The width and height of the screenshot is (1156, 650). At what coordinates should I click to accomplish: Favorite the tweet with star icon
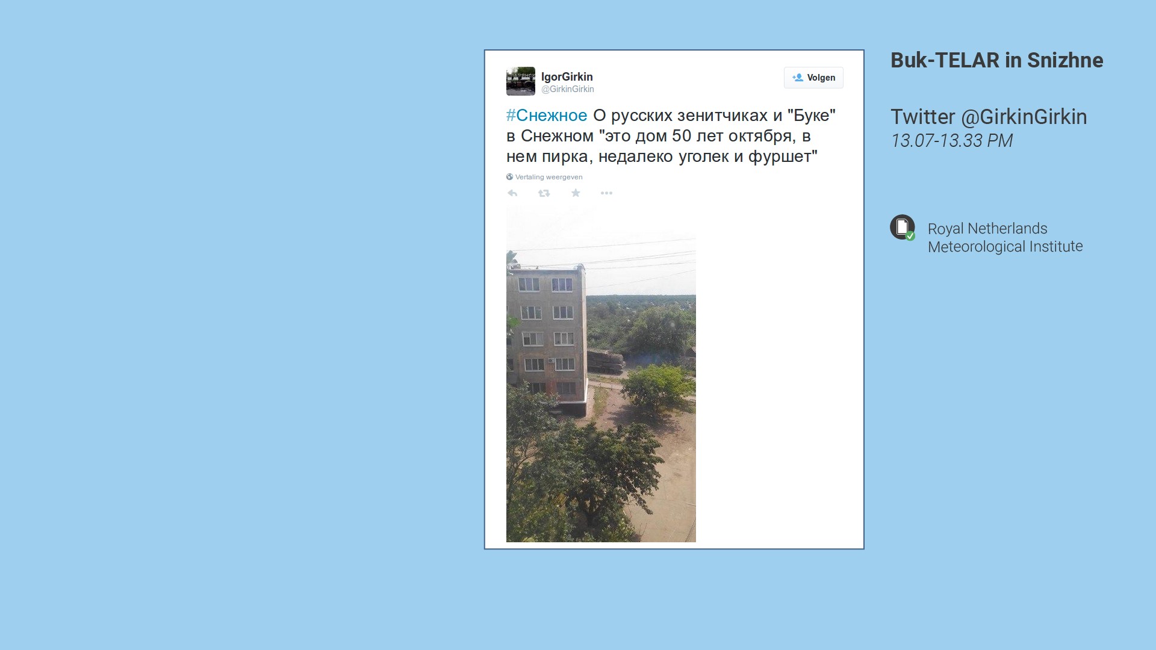click(x=576, y=193)
